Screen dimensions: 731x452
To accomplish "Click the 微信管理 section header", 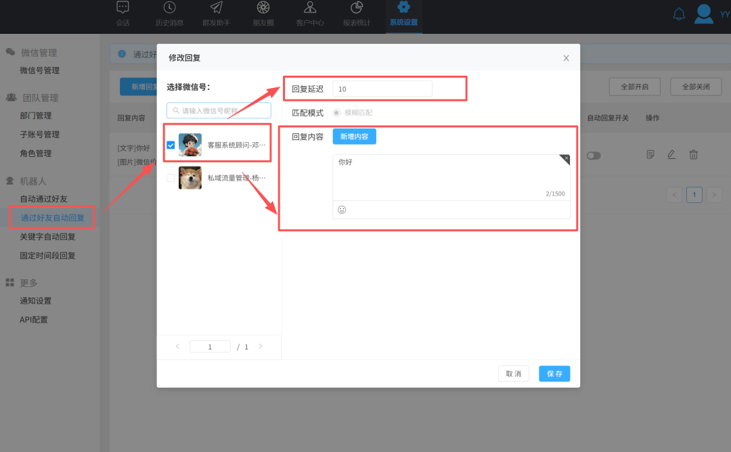I will [x=39, y=53].
